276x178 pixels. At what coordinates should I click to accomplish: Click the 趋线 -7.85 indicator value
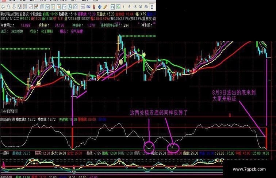point(94,153)
